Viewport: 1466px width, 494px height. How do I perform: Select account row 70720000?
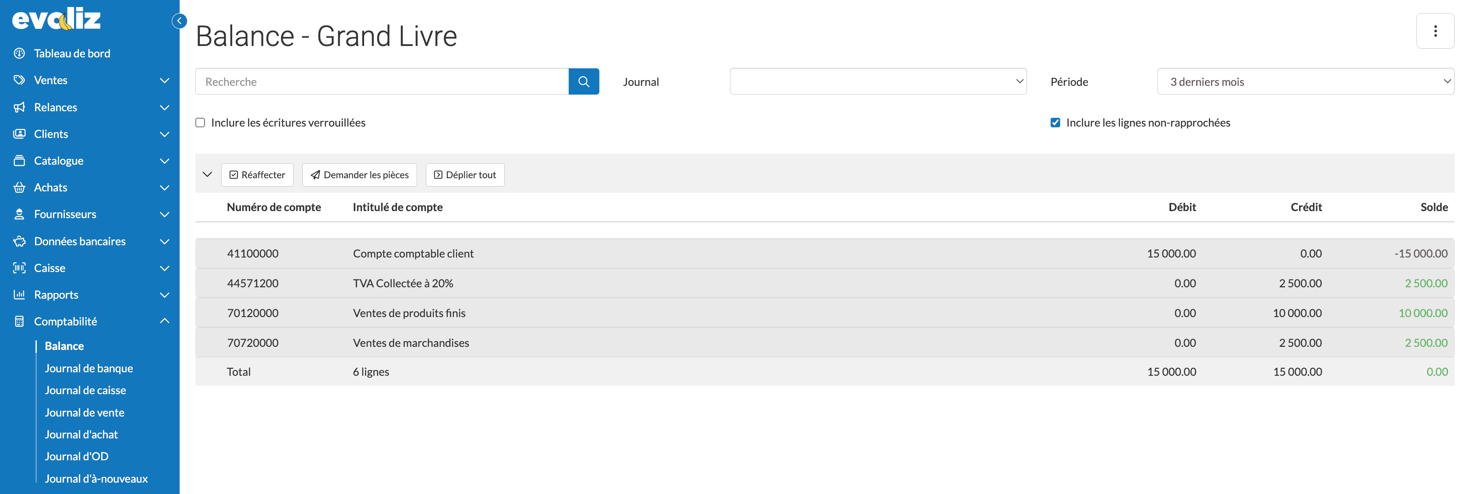point(825,342)
